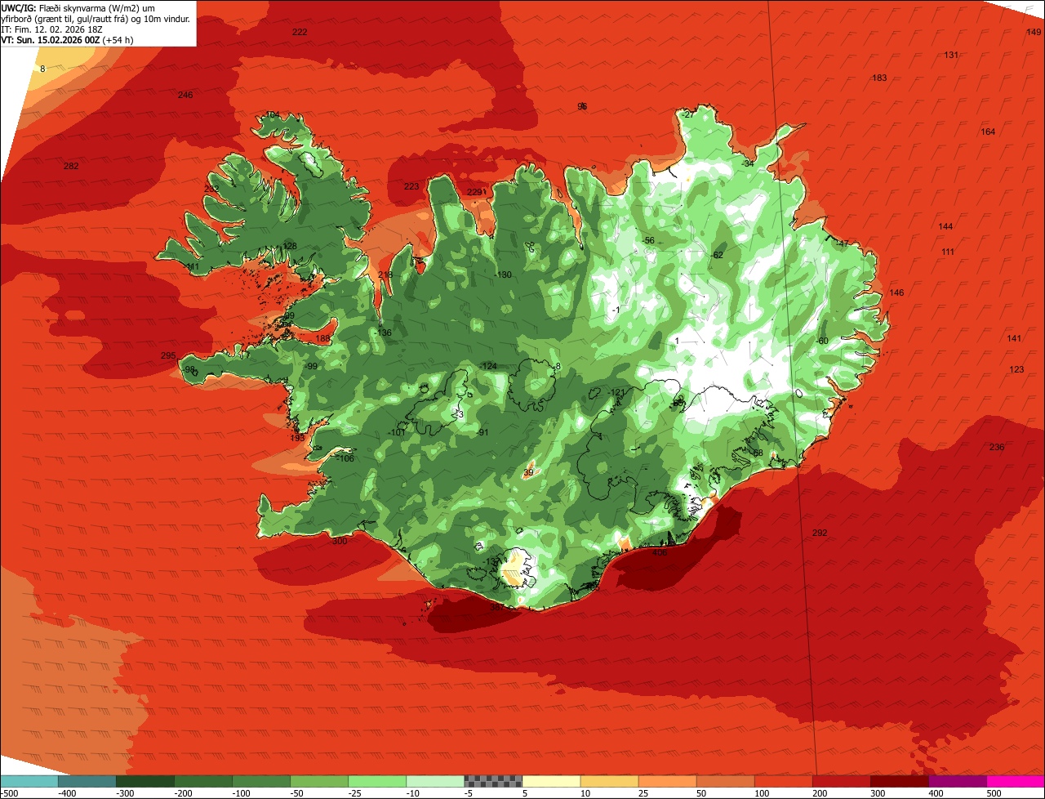Select the darkest green -300 to -200 swatch
Image resolution: width=1045 pixels, height=799 pixels.
click(145, 781)
